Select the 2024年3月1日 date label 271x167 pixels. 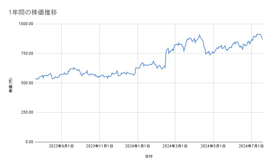click(x=175, y=146)
